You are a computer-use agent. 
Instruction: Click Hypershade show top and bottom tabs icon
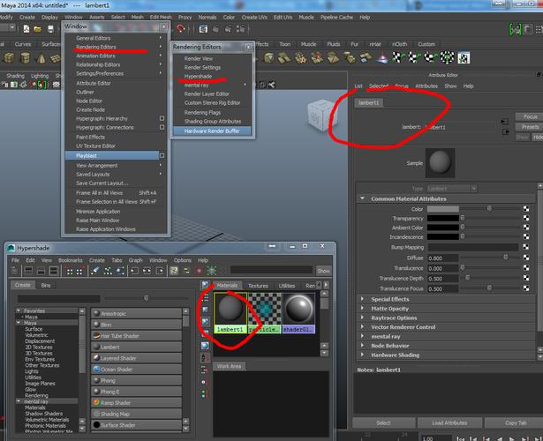click(x=53, y=271)
